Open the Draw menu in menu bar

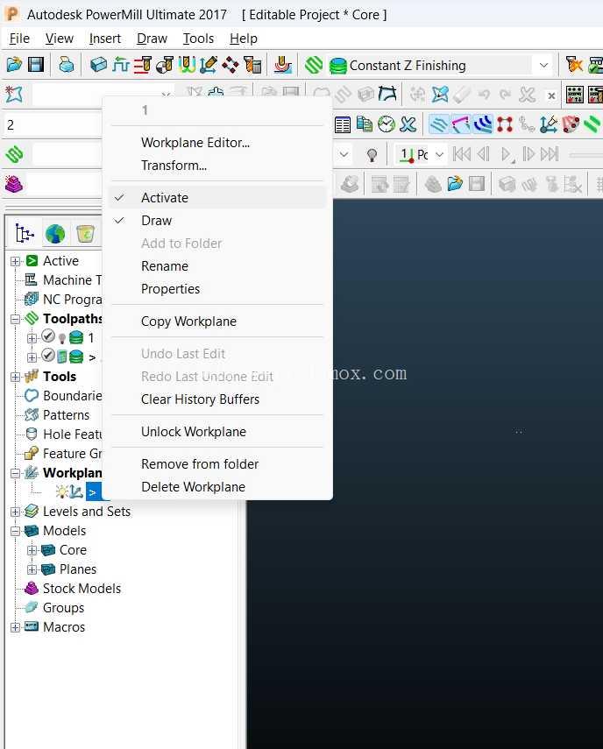[152, 39]
